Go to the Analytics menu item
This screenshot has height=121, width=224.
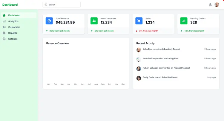[x=19, y=21]
